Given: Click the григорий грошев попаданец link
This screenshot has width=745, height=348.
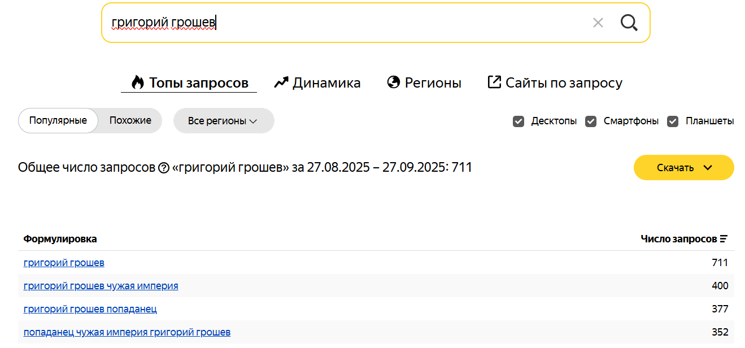Looking at the screenshot, I should tap(90, 309).
